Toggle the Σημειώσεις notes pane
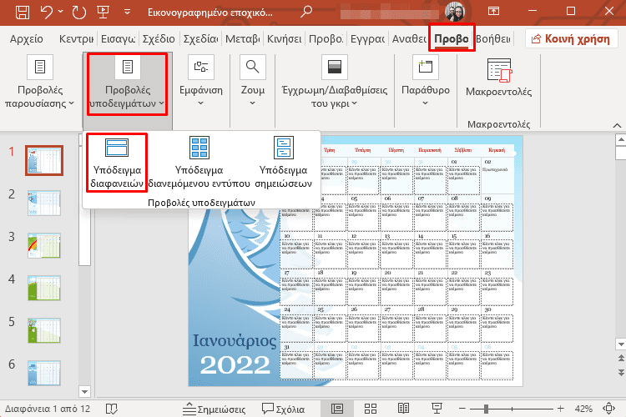Image resolution: width=626 pixels, height=417 pixels. (214, 409)
